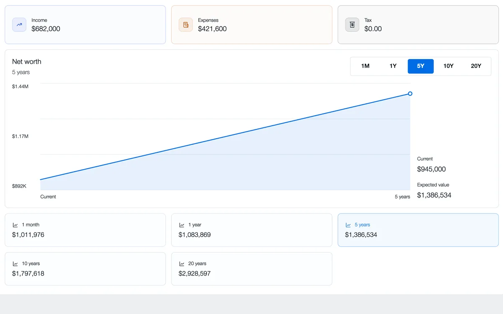Click the $1,386,534 value under Expected value

point(434,195)
